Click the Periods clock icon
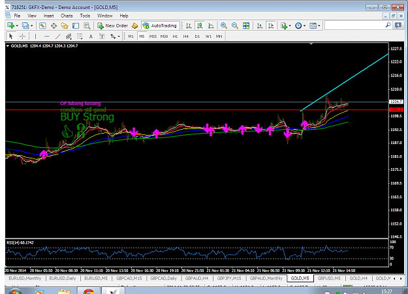Viewport: 408px width, 294px height. pos(298,25)
